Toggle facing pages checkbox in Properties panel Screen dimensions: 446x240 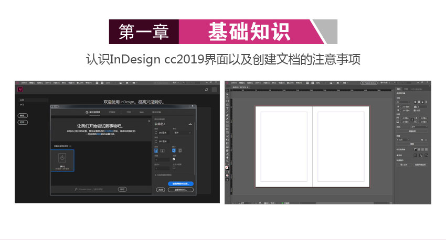tap(415, 111)
